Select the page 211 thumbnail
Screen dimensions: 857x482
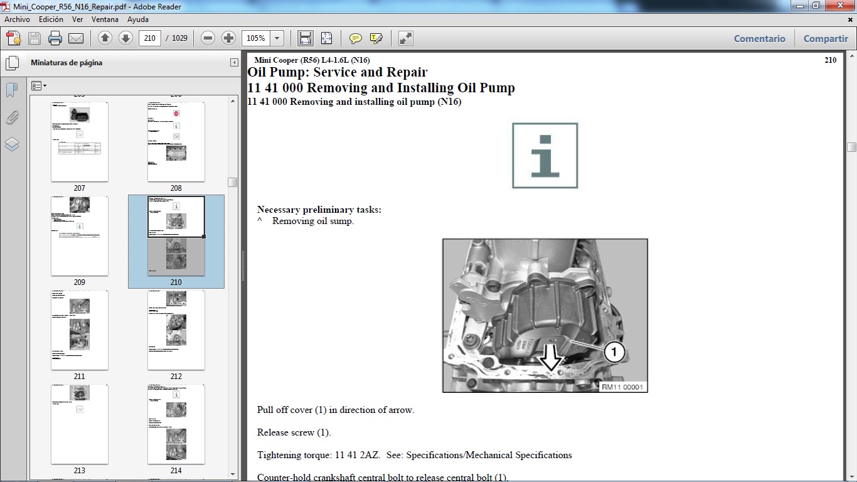[x=80, y=330]
